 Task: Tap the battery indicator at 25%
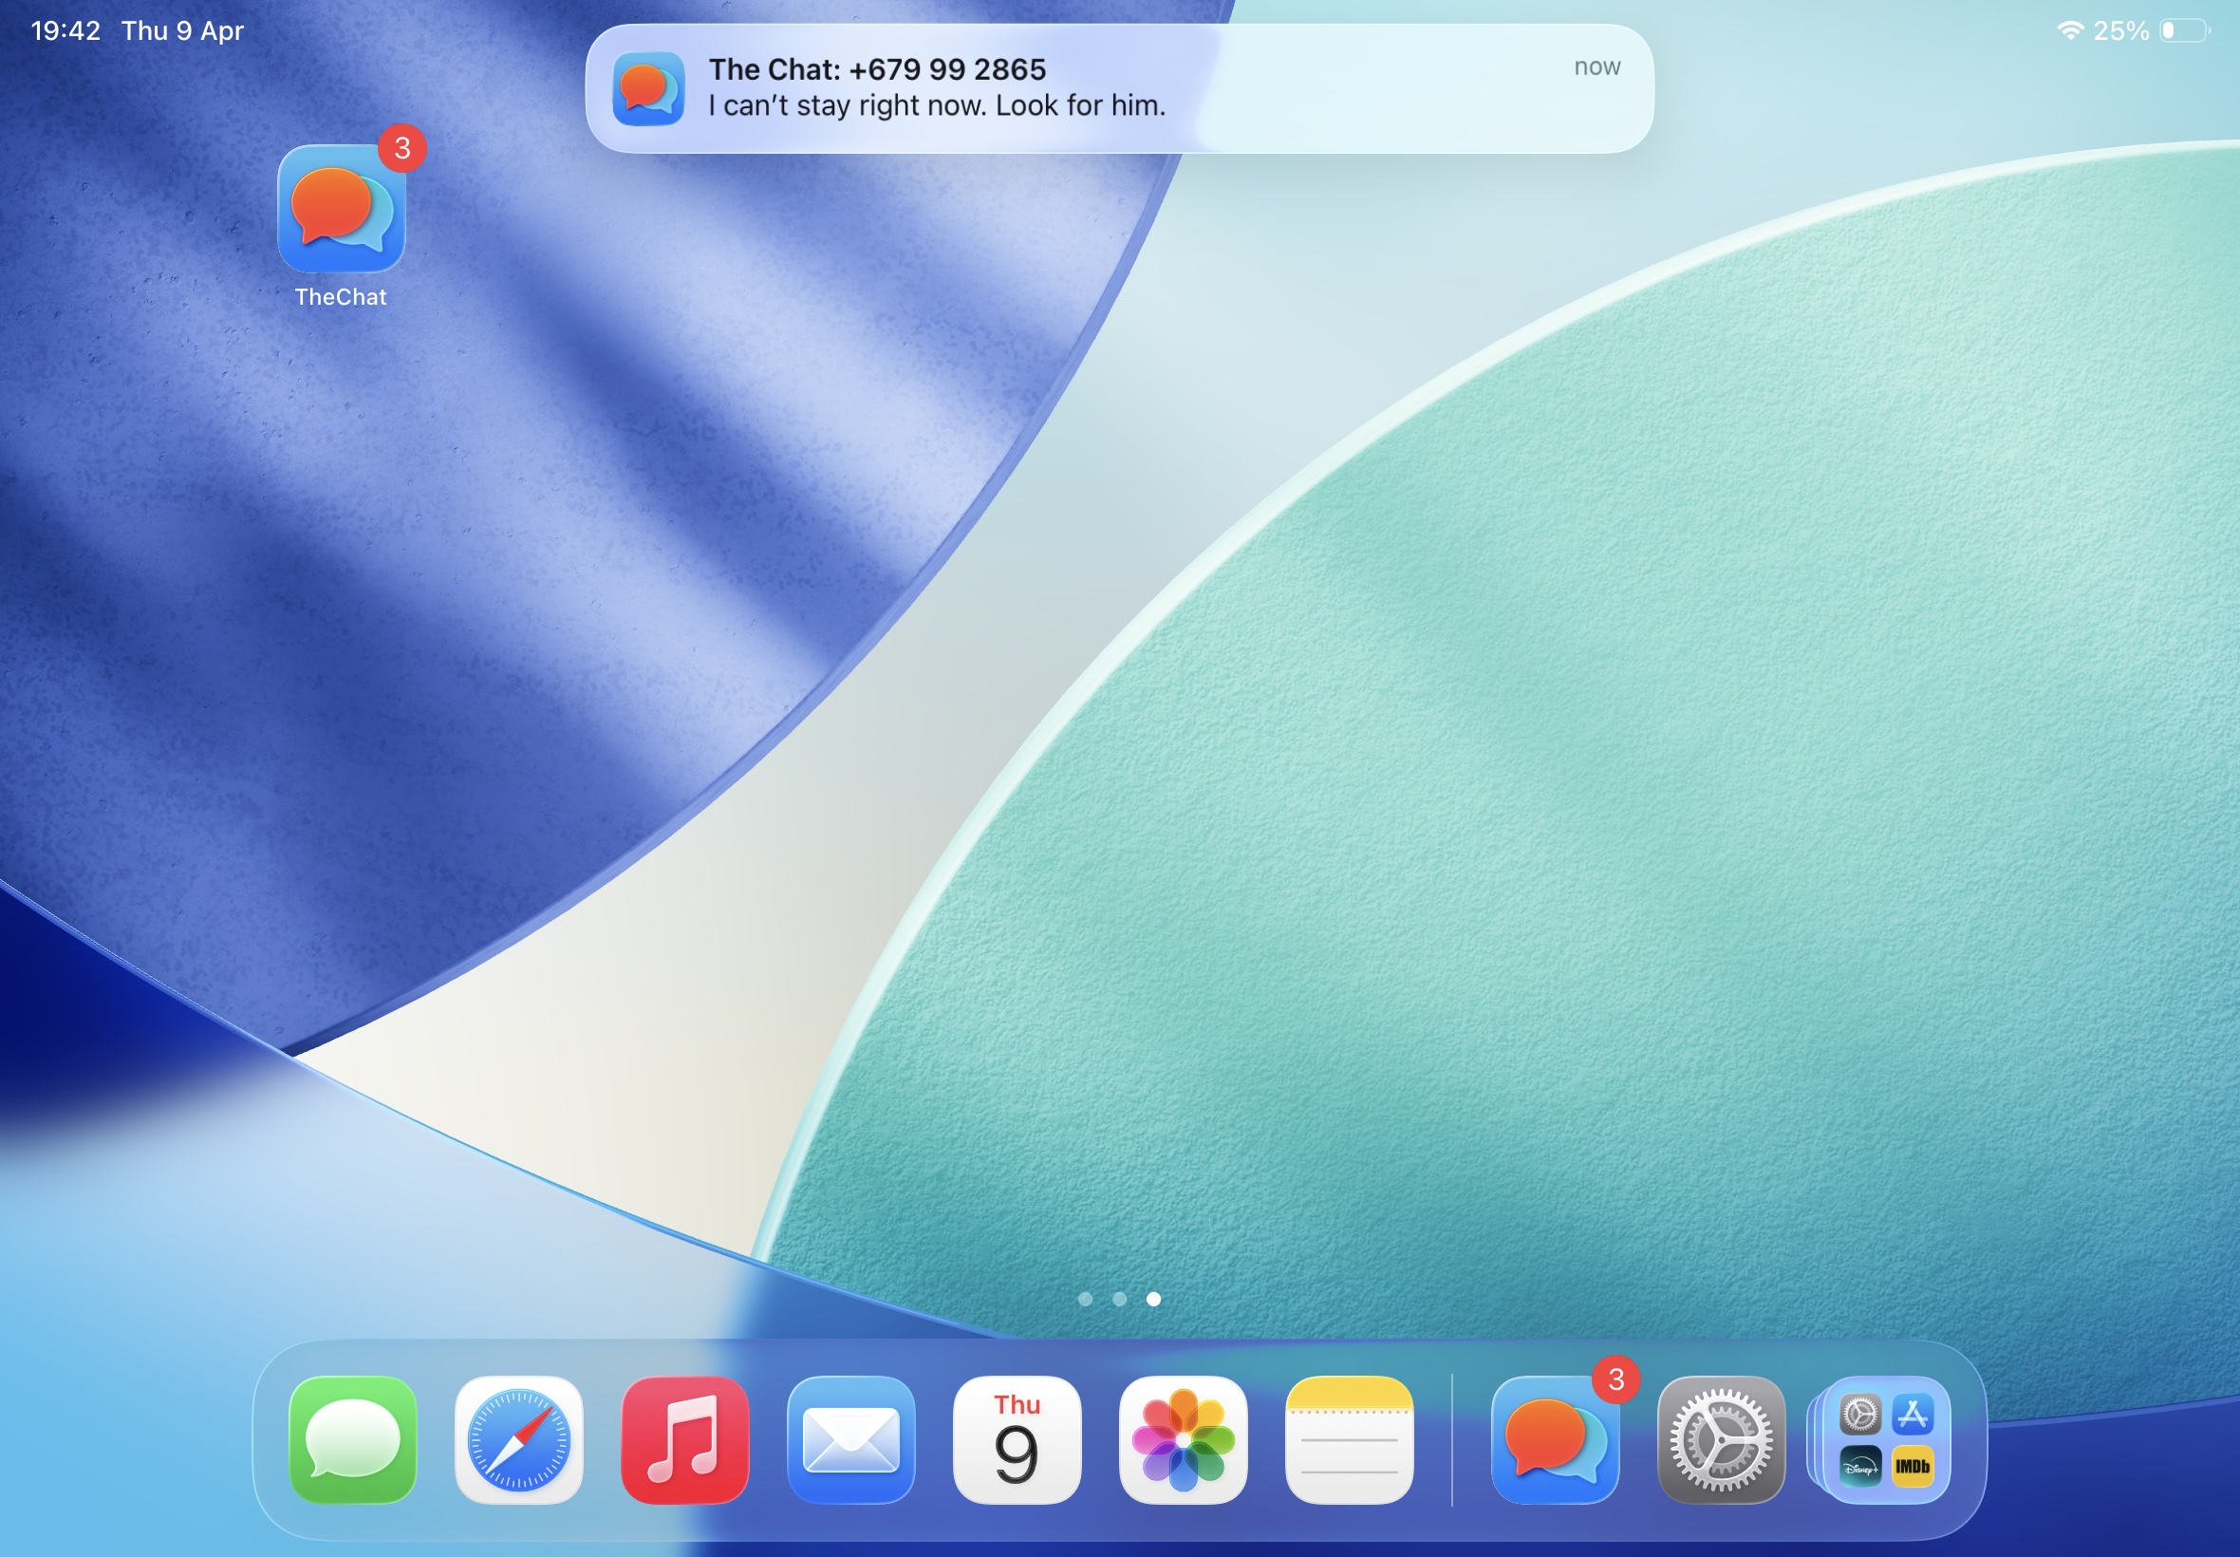(x=2184, y=30)
